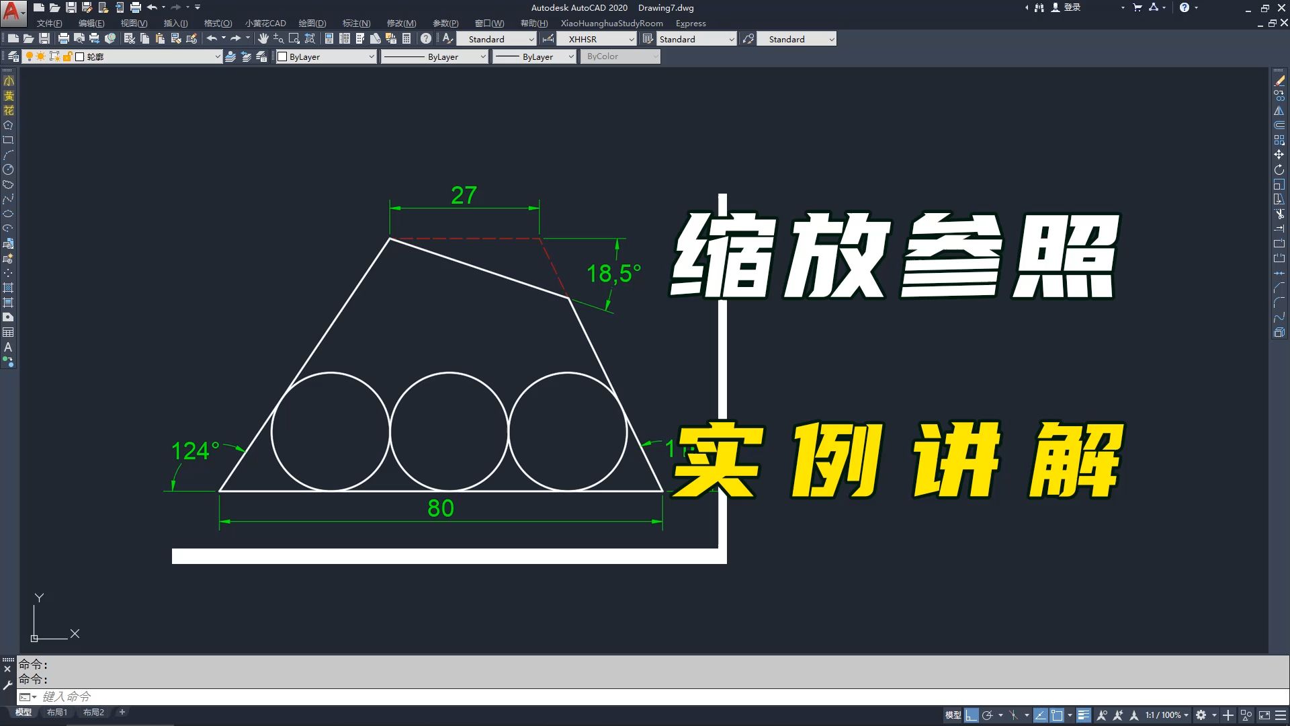1290x726 pixels.
Task: Click the 布局1 tab
Action: coord(56,712)
